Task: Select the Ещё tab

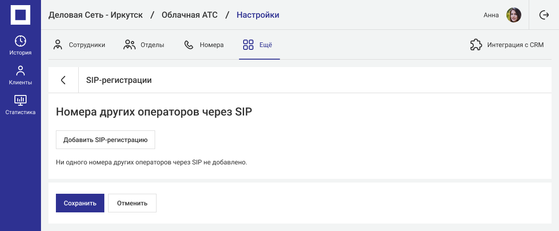Action: (258, 45)
